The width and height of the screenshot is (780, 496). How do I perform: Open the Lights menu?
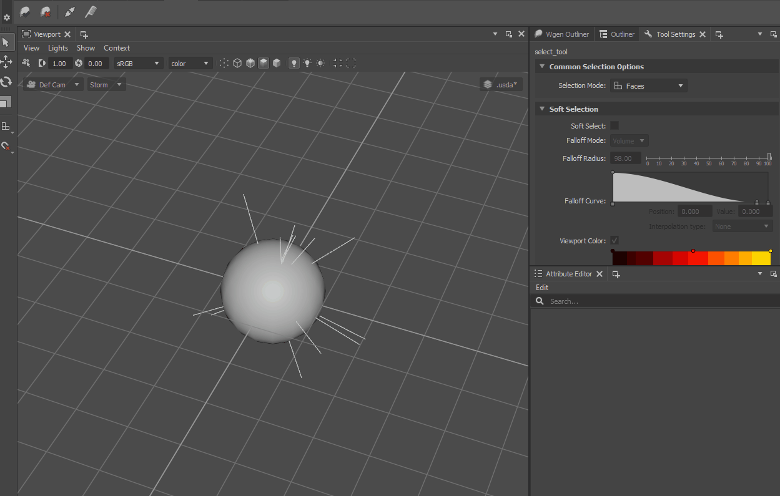58,47
